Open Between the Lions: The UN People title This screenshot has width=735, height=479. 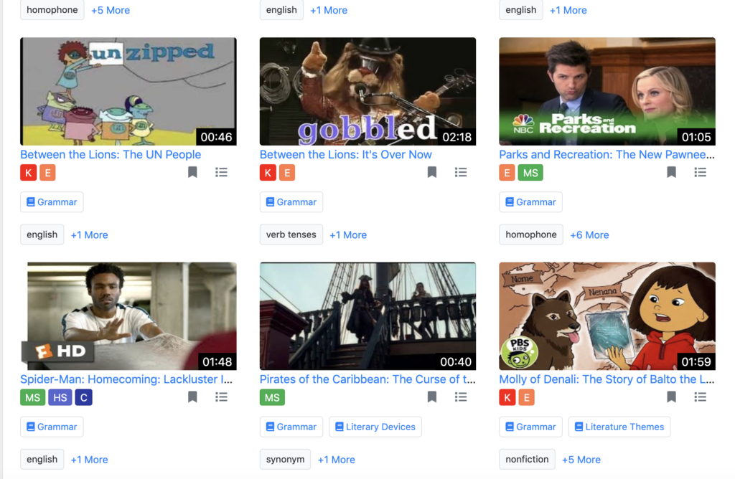pyautogui.click(x=111, y=154)
